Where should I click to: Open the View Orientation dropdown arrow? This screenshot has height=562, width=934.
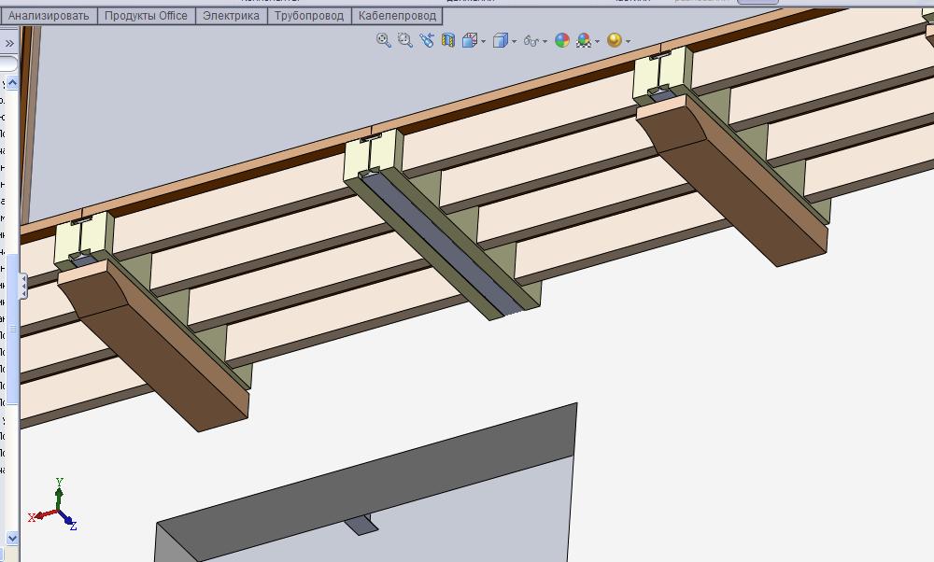click(484, 41)
